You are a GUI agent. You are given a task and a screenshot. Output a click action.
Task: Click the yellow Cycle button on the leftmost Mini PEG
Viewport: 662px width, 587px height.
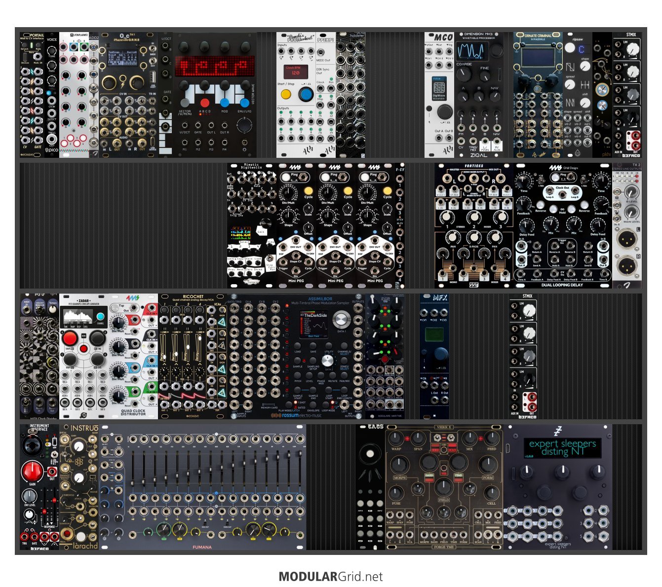pos(309,190)
